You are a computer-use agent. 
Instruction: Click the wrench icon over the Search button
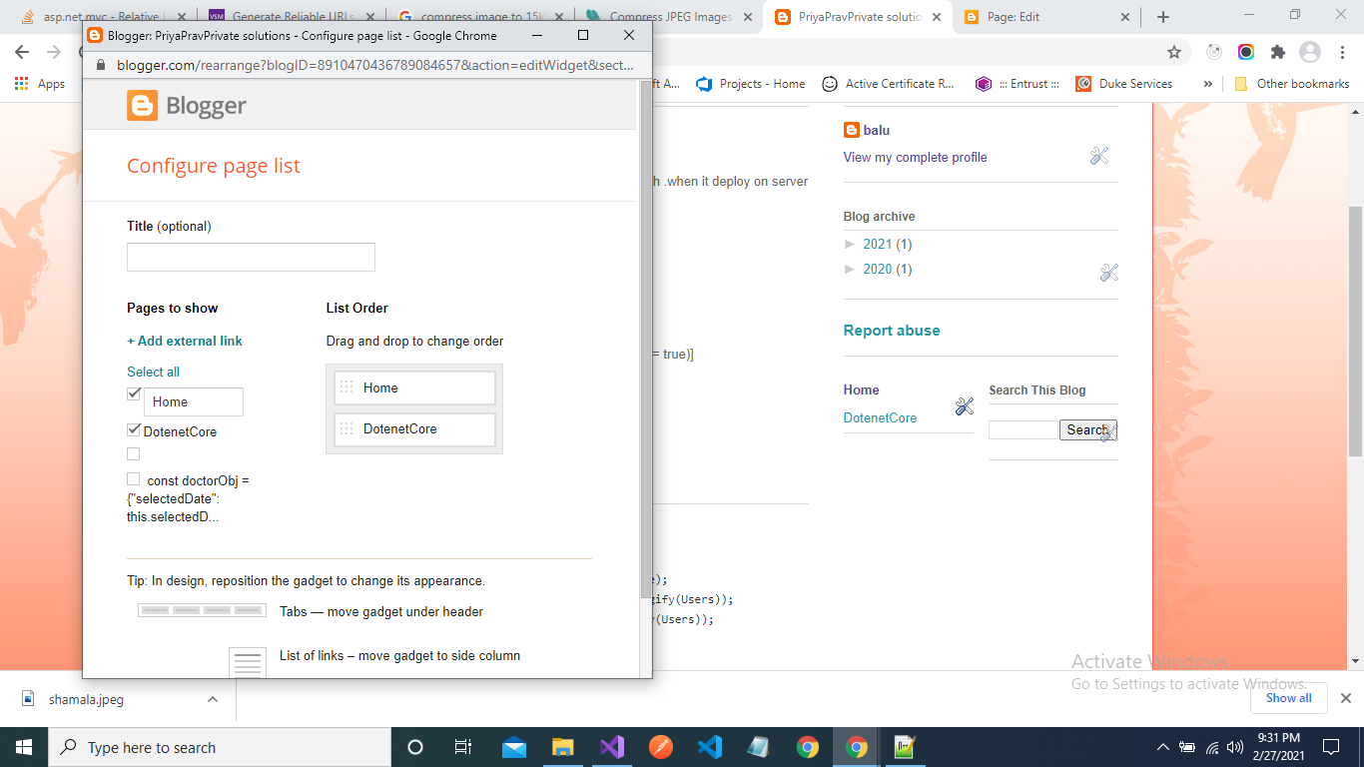click(x=1107, y=433)
